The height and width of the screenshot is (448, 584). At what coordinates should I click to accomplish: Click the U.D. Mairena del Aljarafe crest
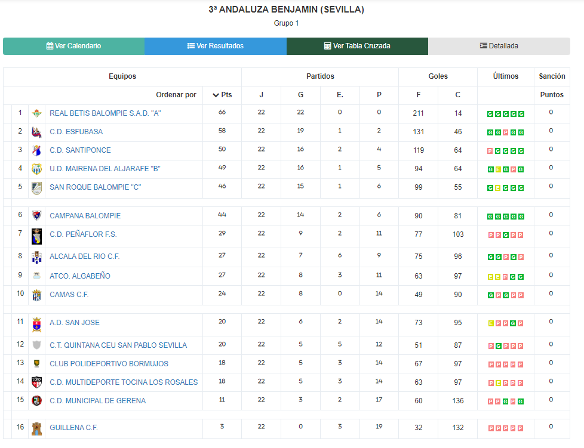(x=36, y=169)
